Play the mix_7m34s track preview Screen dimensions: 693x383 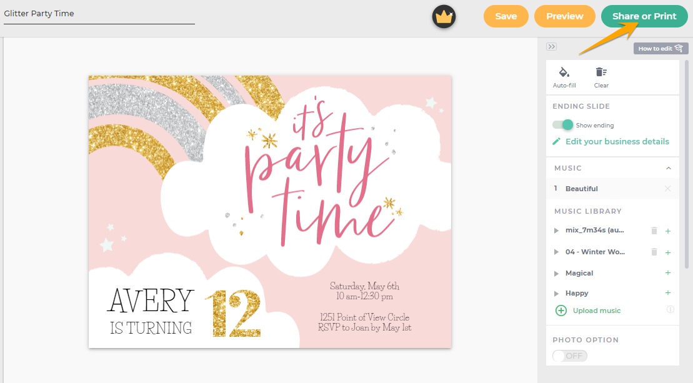coord(556,231)
